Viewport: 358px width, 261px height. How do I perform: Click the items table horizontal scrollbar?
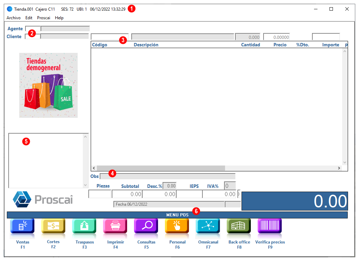(x=216, y=168)
